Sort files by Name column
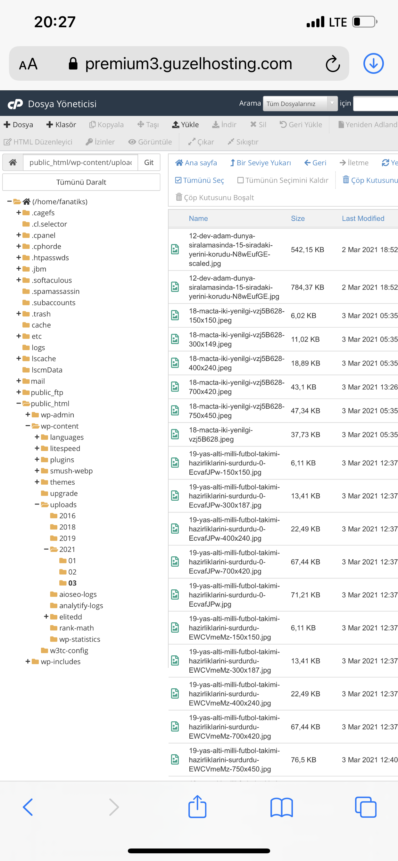The height and width of the screenshot is (861, 398). [198, 218]
